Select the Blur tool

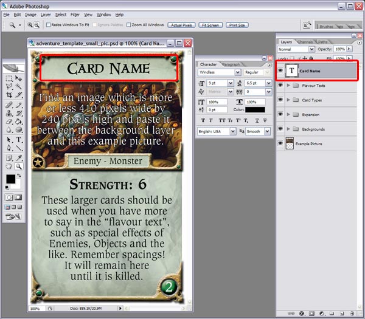tap(9, 129)
